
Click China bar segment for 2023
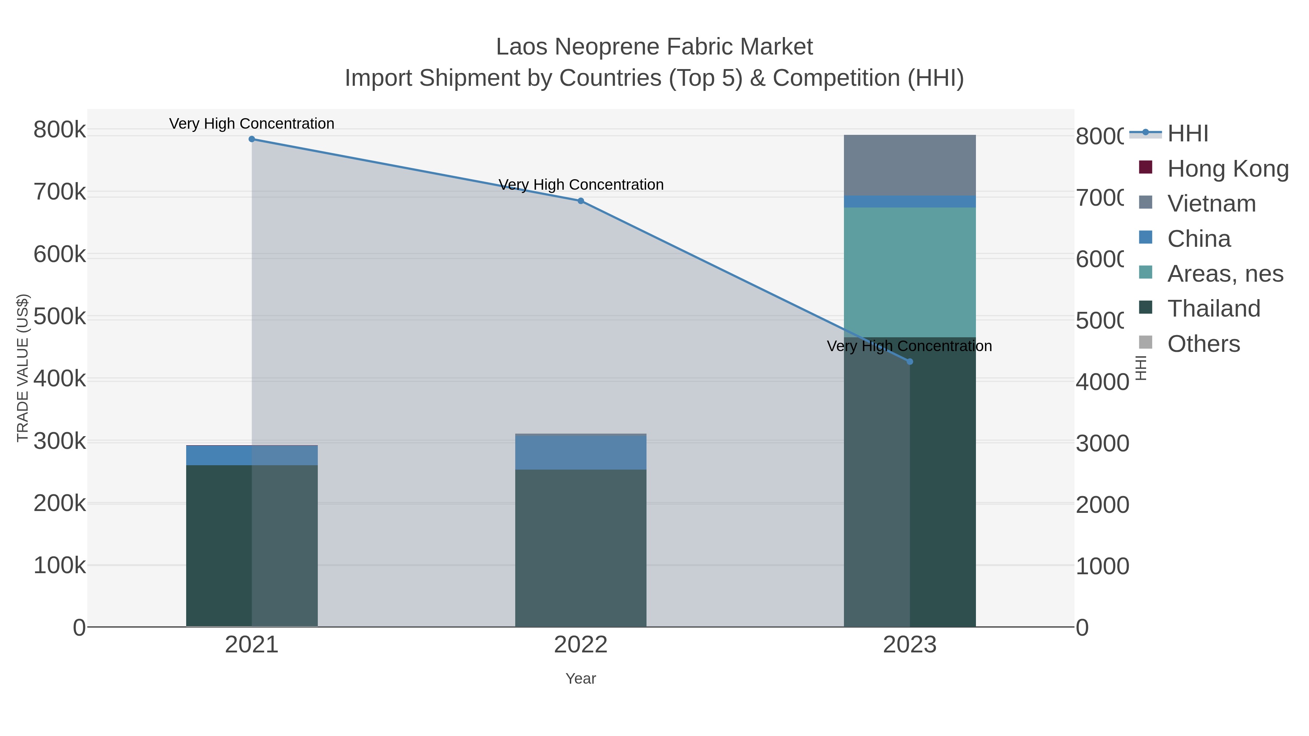pos(910,202)
